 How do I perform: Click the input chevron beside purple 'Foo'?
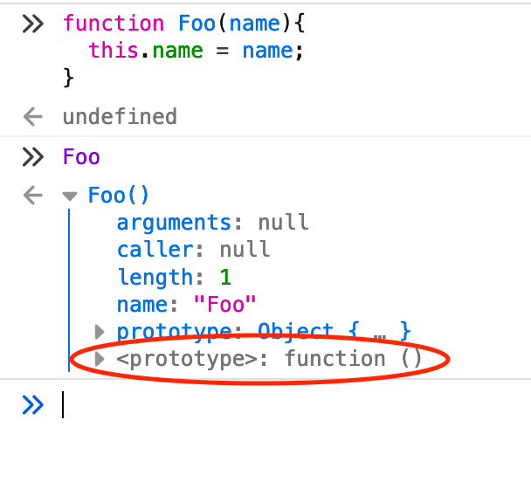33,157
